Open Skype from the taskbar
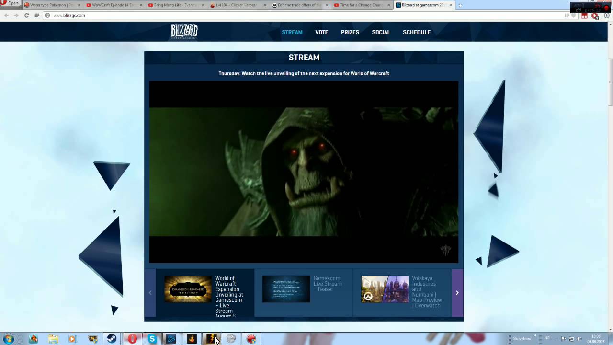The width and height of the screenshot is (613, 345). 152,339
